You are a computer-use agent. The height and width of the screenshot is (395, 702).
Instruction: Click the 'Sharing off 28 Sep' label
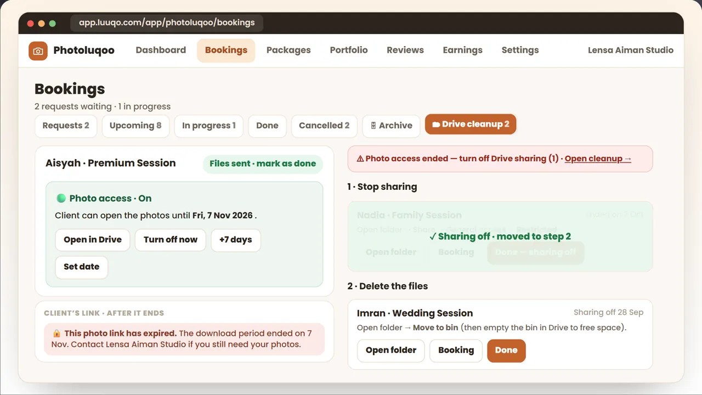click(608, 313)
